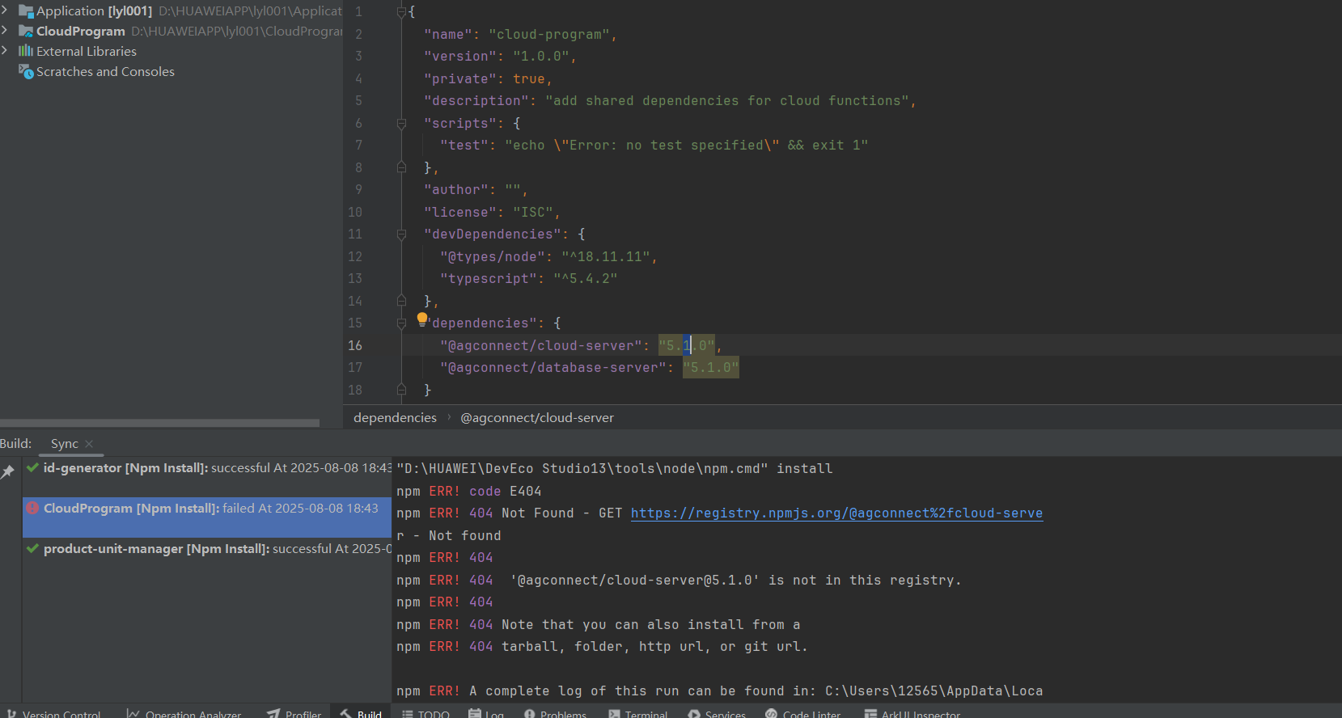1342x718 pixels.
Task: Open Operation Analyzer tool window
Action: 184,714
